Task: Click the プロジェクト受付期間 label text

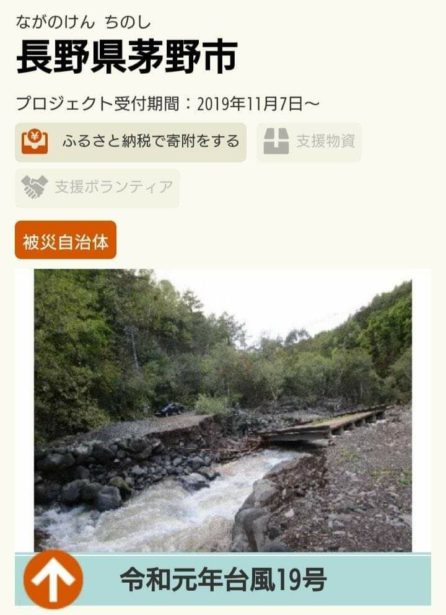Action: point(98,104)
